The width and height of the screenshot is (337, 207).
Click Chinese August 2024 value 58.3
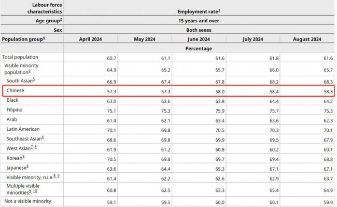coord(328,92)
